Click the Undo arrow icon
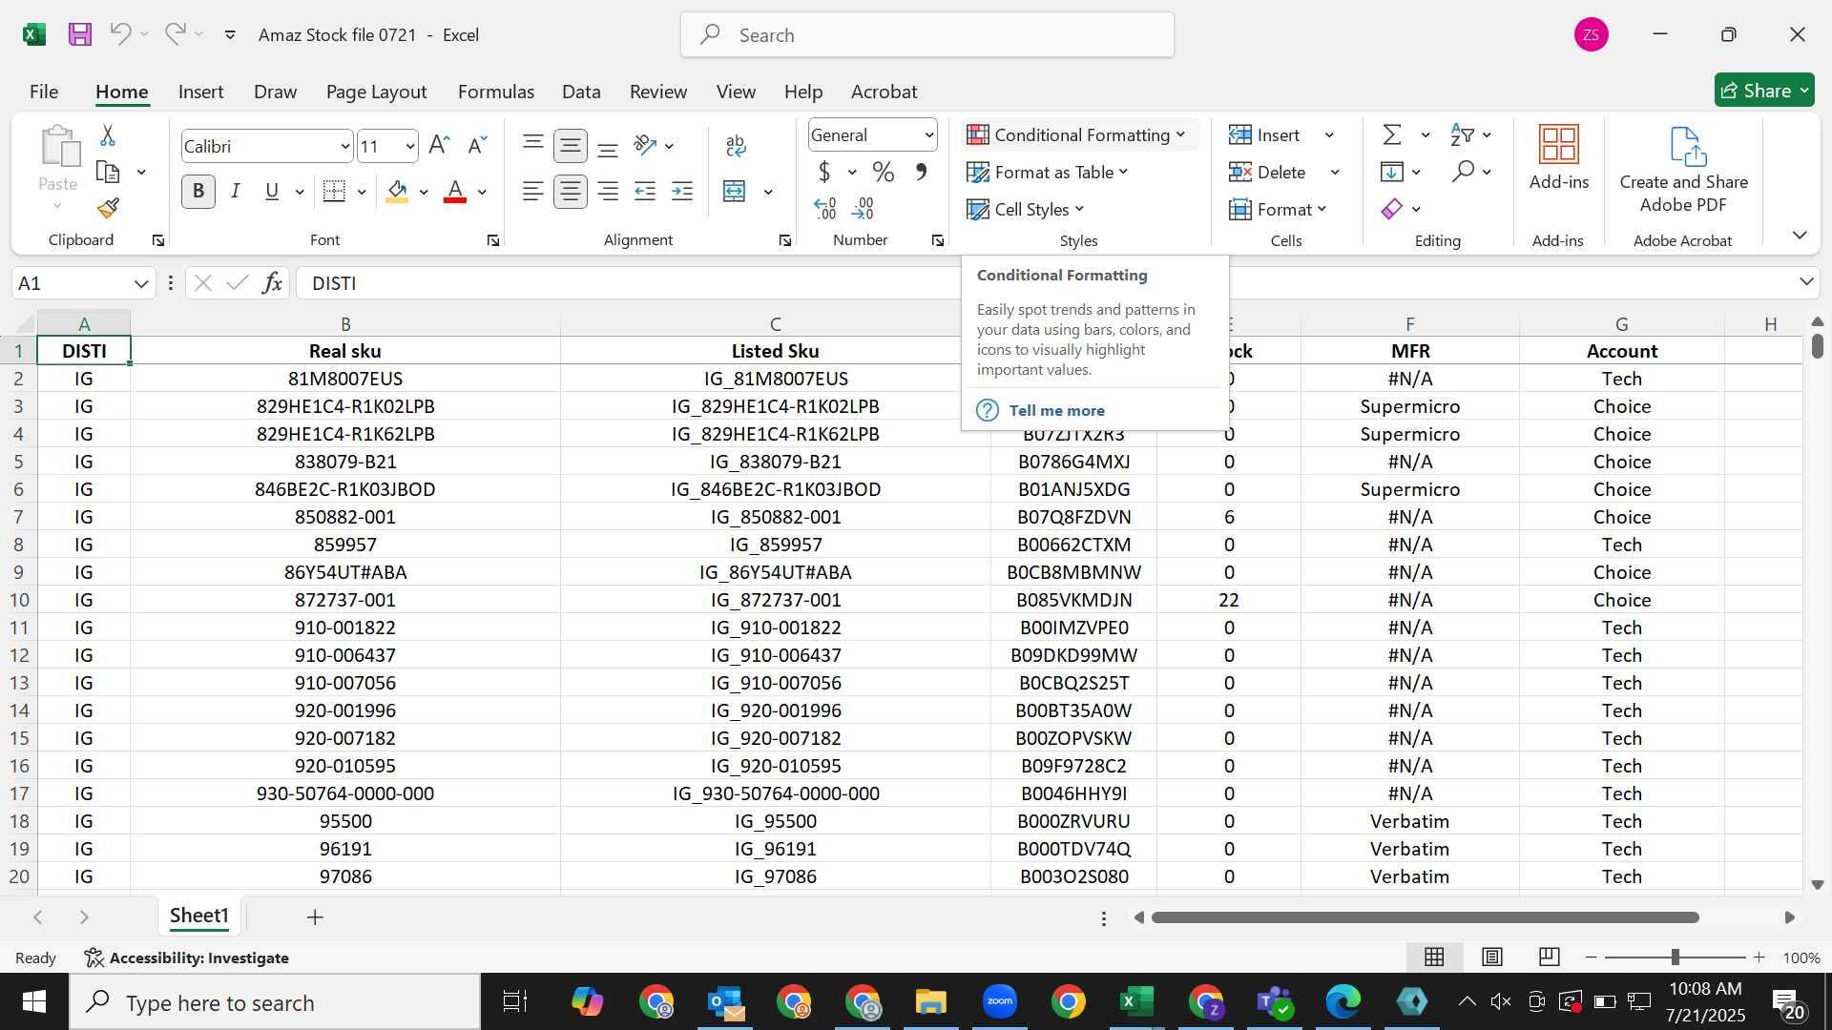The image size is (1832, 1030). [120, 34]
